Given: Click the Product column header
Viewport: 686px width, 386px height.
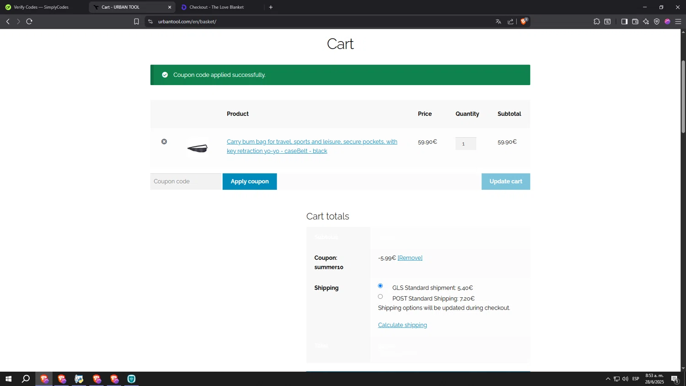Looking at the screenshot, I should point(238,114).
